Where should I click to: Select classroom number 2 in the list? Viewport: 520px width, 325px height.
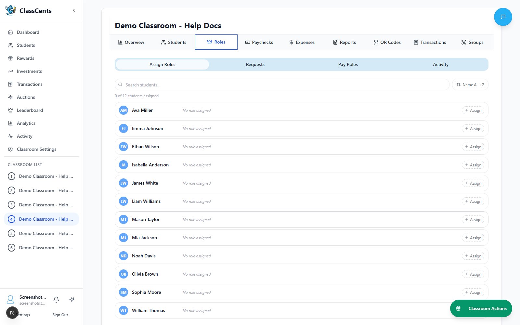(41, 190)
